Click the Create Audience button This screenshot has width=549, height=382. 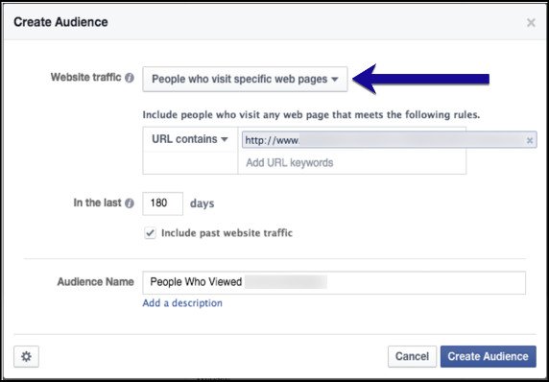pos(489,356)
